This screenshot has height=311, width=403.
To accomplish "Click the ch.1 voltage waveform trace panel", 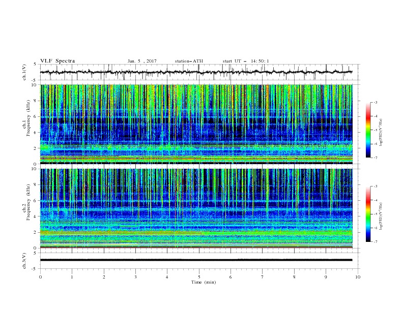I will [200, 72].
